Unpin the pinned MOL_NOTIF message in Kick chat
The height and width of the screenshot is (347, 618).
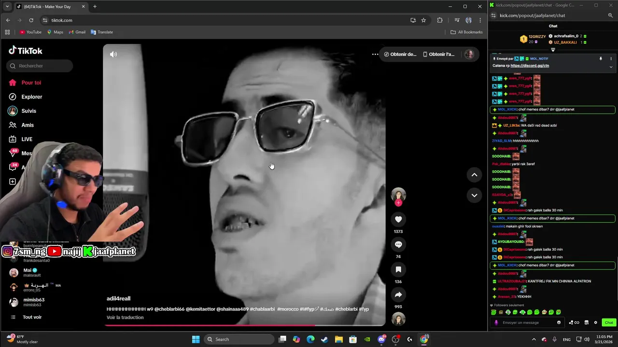coord(601,59)
